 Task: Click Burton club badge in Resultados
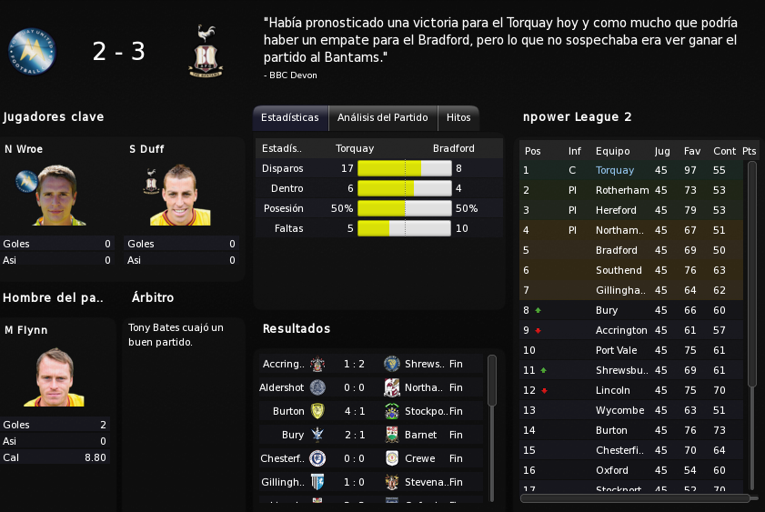coord(317,411)
